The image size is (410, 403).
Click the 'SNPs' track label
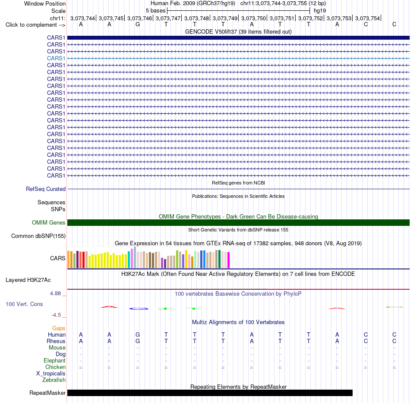point(58,209)
